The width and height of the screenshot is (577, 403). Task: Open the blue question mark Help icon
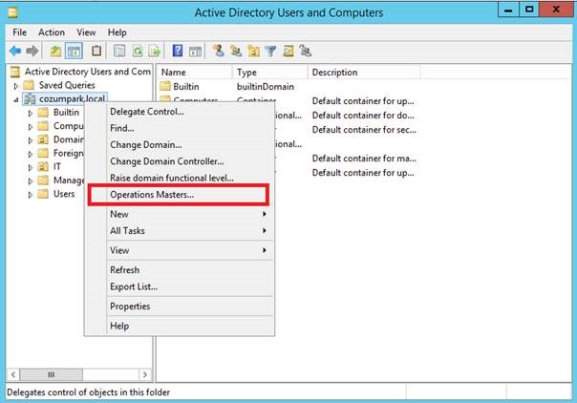[x=178, y=51]
